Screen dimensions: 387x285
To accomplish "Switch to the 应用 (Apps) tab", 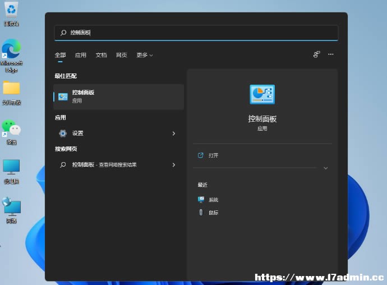I will [x=81, y=55].
